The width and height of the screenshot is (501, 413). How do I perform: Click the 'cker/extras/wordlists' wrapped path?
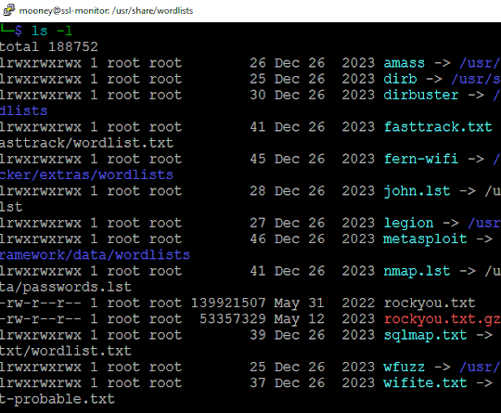(x=86, y=174)
